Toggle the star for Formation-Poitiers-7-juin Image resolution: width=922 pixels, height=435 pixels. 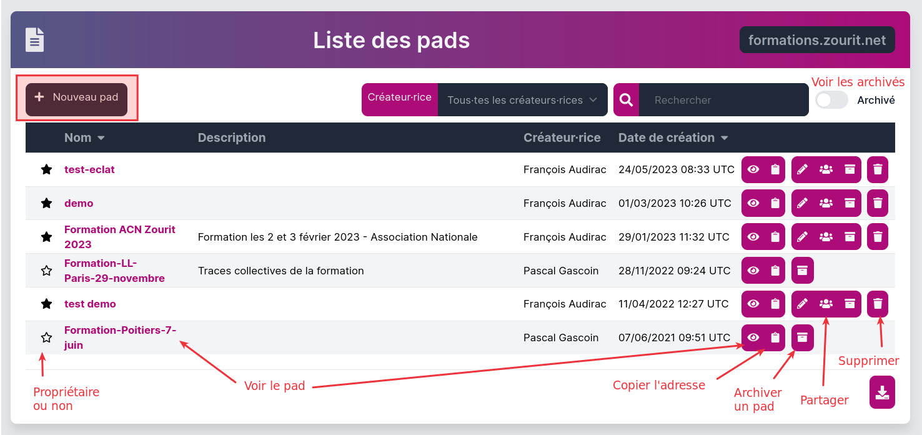(x=46, y=337)
